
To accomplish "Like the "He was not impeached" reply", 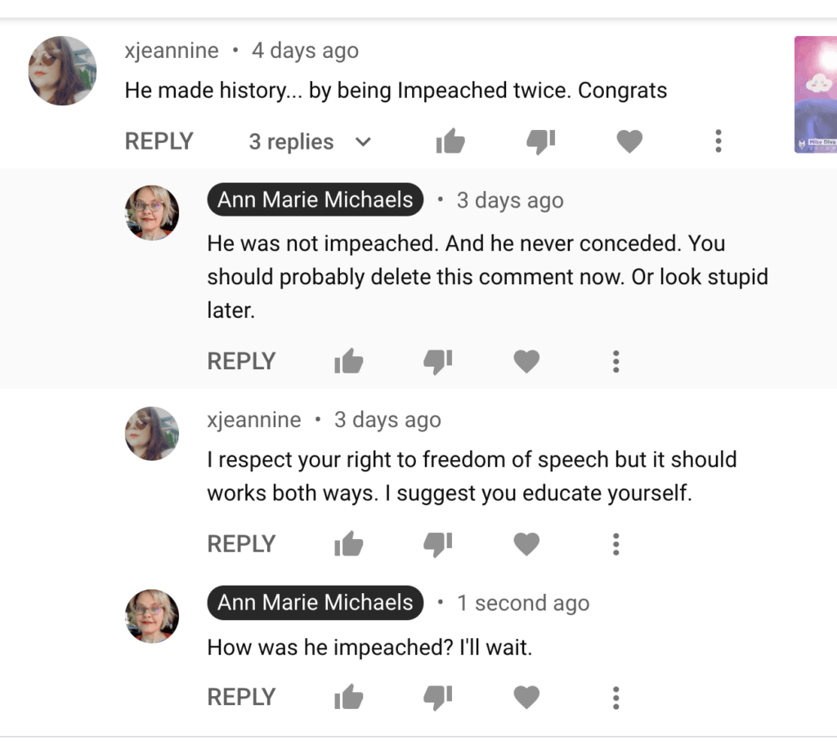I will point(349,361).
